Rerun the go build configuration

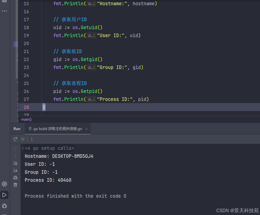click(x=16, y=139)
